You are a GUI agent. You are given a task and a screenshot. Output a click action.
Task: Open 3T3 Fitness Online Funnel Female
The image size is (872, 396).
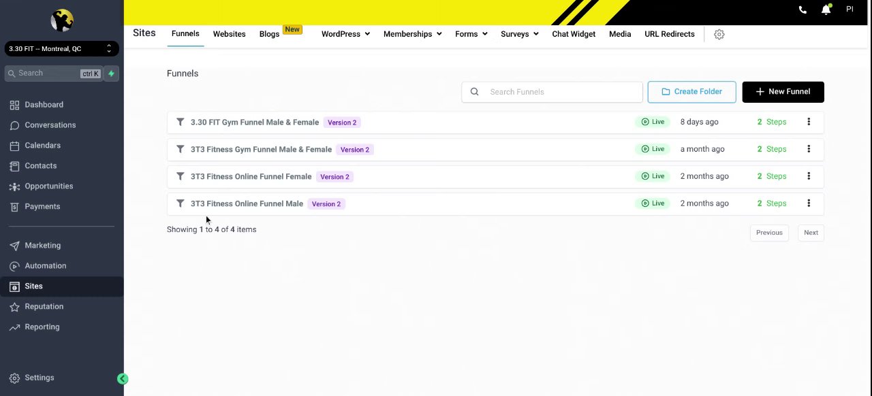tap(251, 177)
